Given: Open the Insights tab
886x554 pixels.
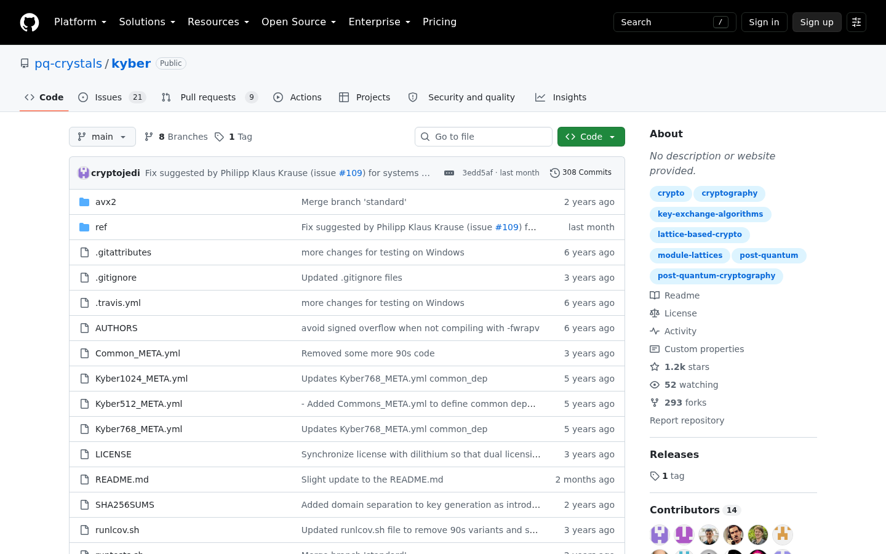Looking at the screenshot, I should click(x=561, y=97).
